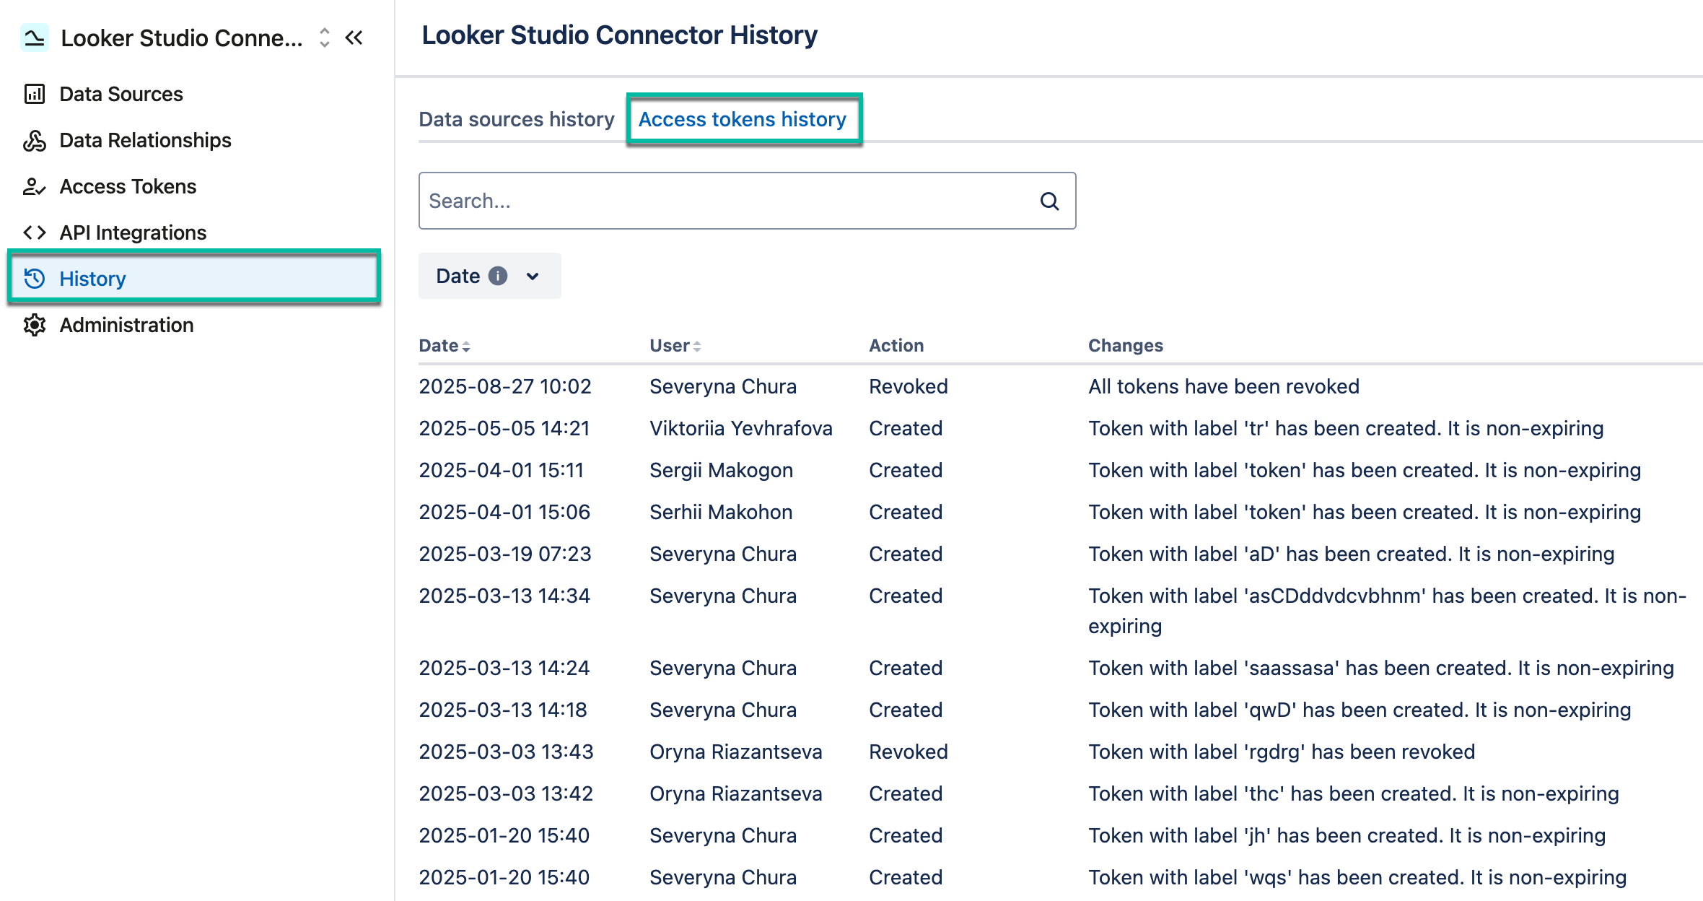Open Administration using the gear icon
The width and height of the screenshot is (1703, 901).
[x=34, y=325]
